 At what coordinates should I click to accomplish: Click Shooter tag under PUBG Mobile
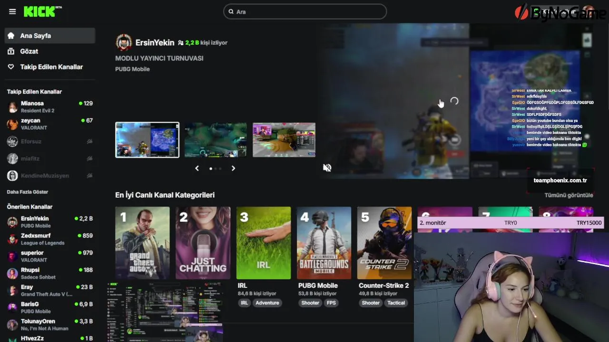[x=310, y=303]
